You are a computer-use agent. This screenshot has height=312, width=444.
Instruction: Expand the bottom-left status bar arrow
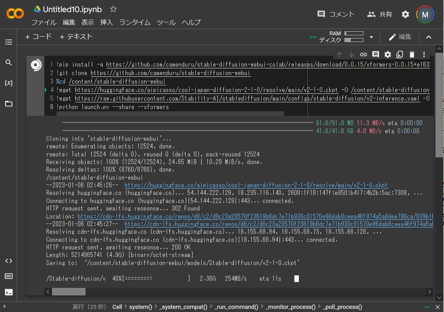click(4, 306)
